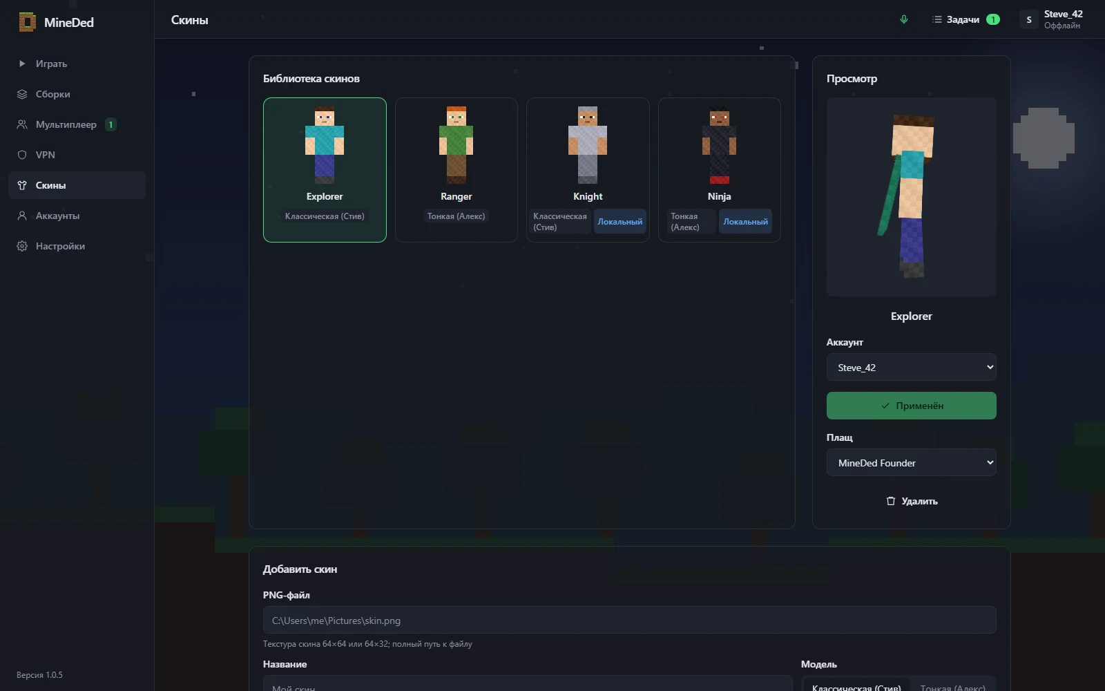This screenshot has width=1105, height=691.
Task: Click the Тонкая (Алекс) tag under Ranger
Action: click(x=457, y=216)
